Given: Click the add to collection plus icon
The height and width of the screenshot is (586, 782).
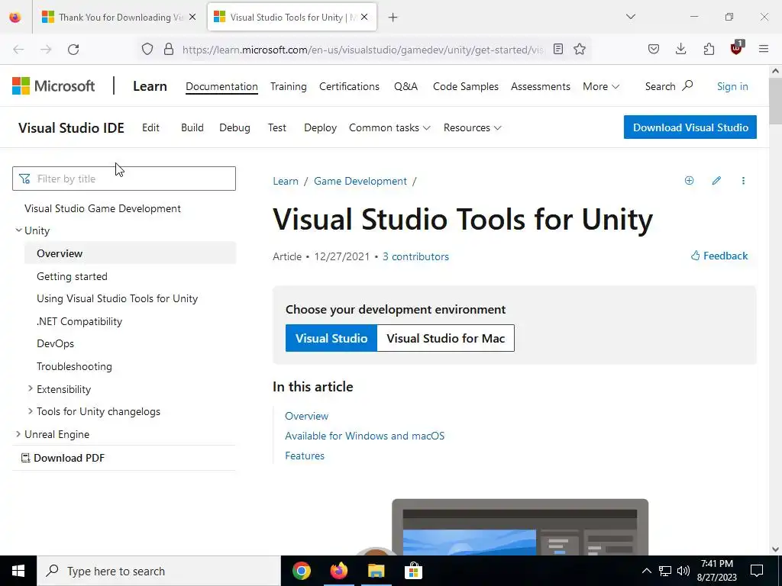Looking at the screenshot, I should pos(690,180).
